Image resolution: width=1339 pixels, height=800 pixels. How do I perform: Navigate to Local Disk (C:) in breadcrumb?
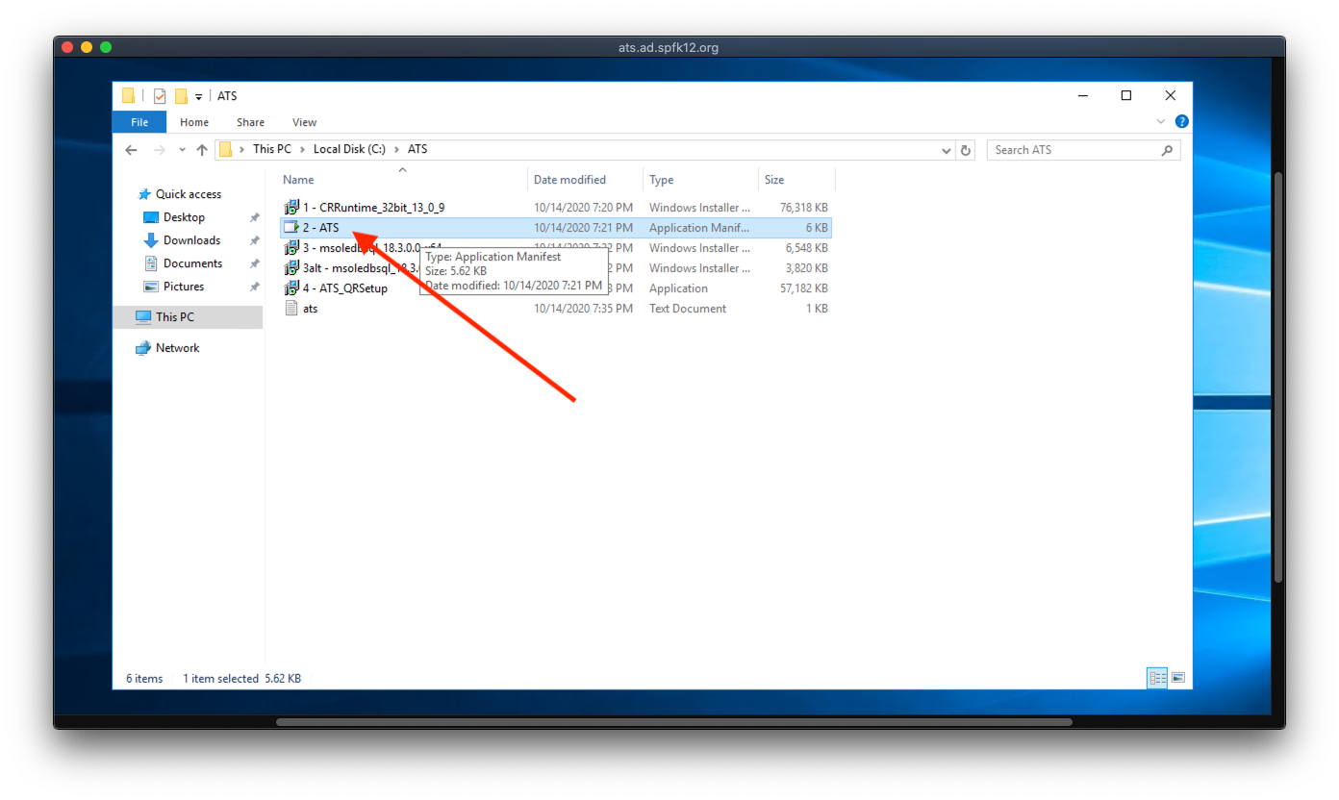tap(349, 150)
